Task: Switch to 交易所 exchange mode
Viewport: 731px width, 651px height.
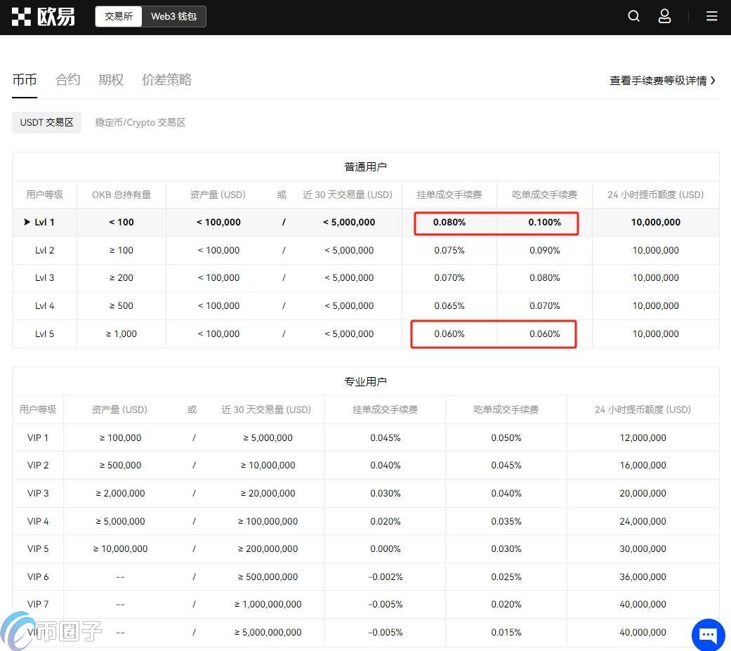Action: (119, 16)
